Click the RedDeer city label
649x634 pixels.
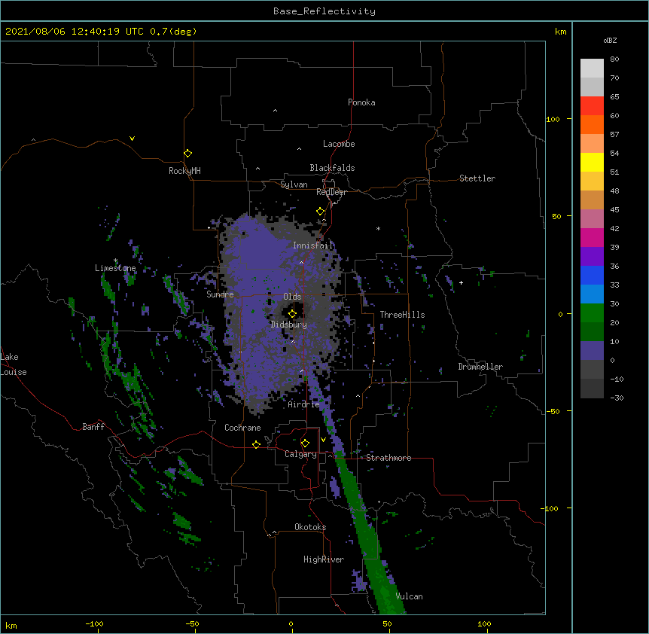click(x=331, y=192)
